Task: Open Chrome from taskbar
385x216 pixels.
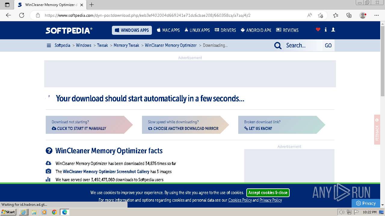Action: click(54, 212)
